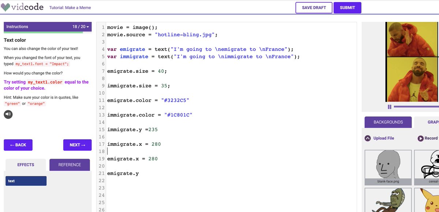The width and height of the screenshot is (439, 212).
Task: Click the Record play icon
Action: tap(421, 138)
